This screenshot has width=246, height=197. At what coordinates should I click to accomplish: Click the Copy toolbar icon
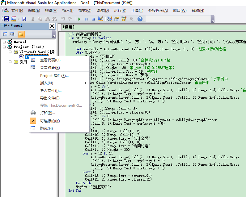tap(40, 19)
